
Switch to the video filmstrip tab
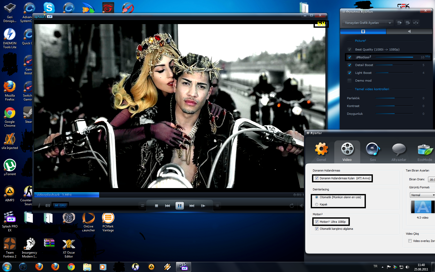tap(363, 31)
